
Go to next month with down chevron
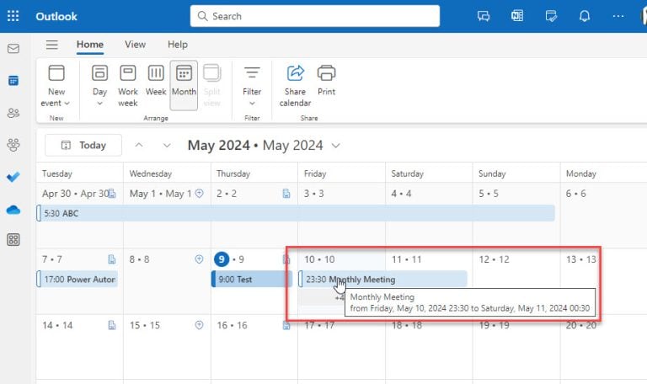(167, 145)
